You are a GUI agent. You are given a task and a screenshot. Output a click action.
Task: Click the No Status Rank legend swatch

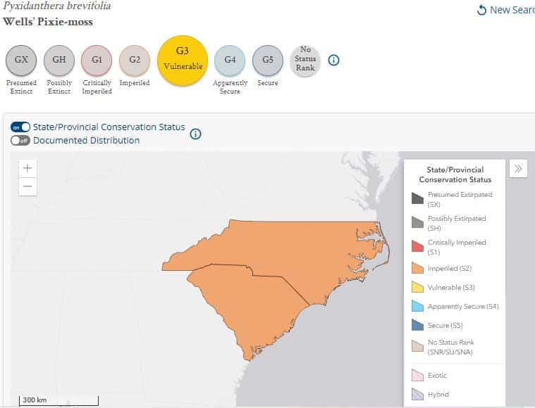pyautogui.click(x=417, y=346)
